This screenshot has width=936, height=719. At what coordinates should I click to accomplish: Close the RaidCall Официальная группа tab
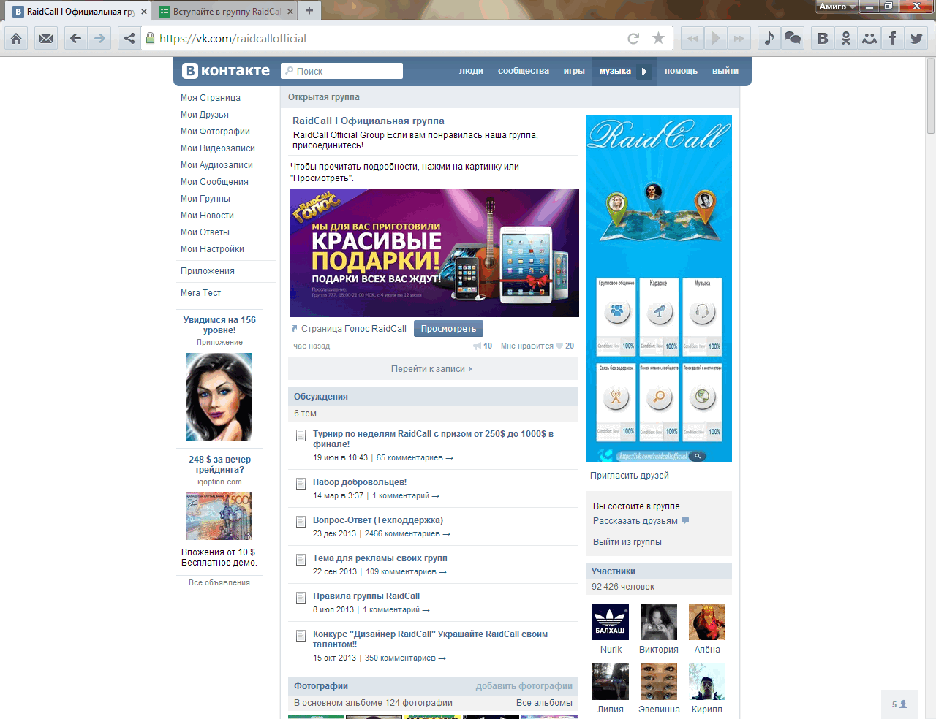click(144, 12)
